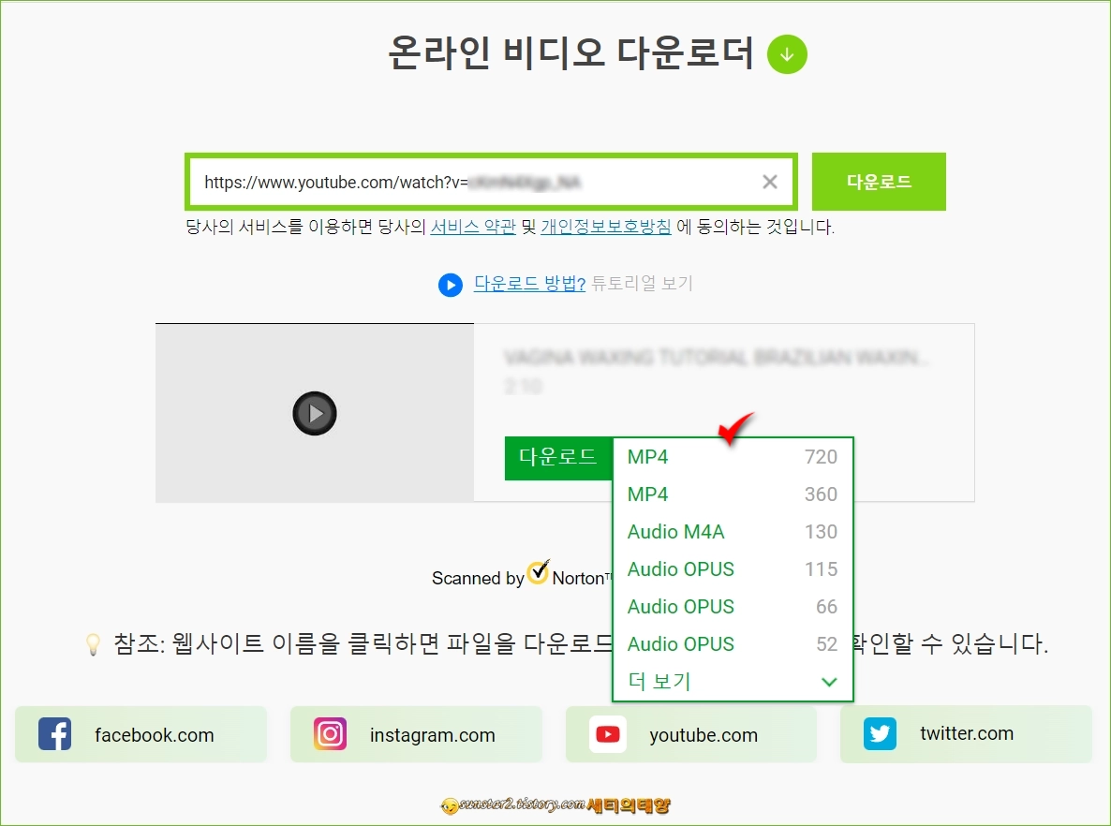Click the Instagram camera icon
This screenshot has height=826, width=1111.
(330, 734)
